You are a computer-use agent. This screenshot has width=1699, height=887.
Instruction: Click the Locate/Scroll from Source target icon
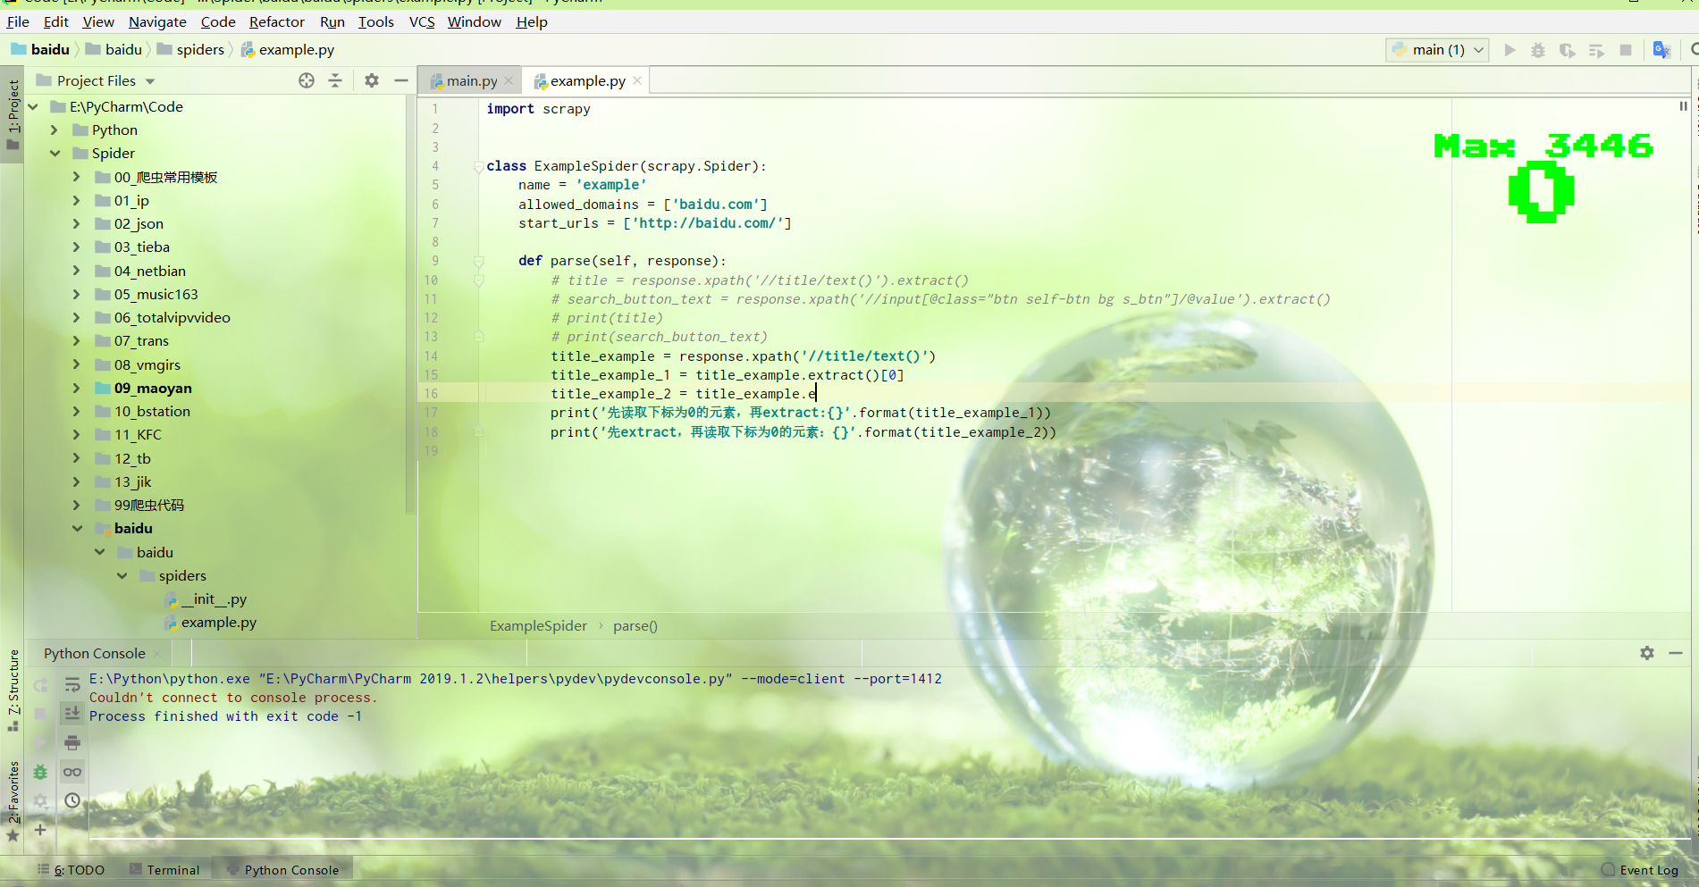[x=307, y=80]
